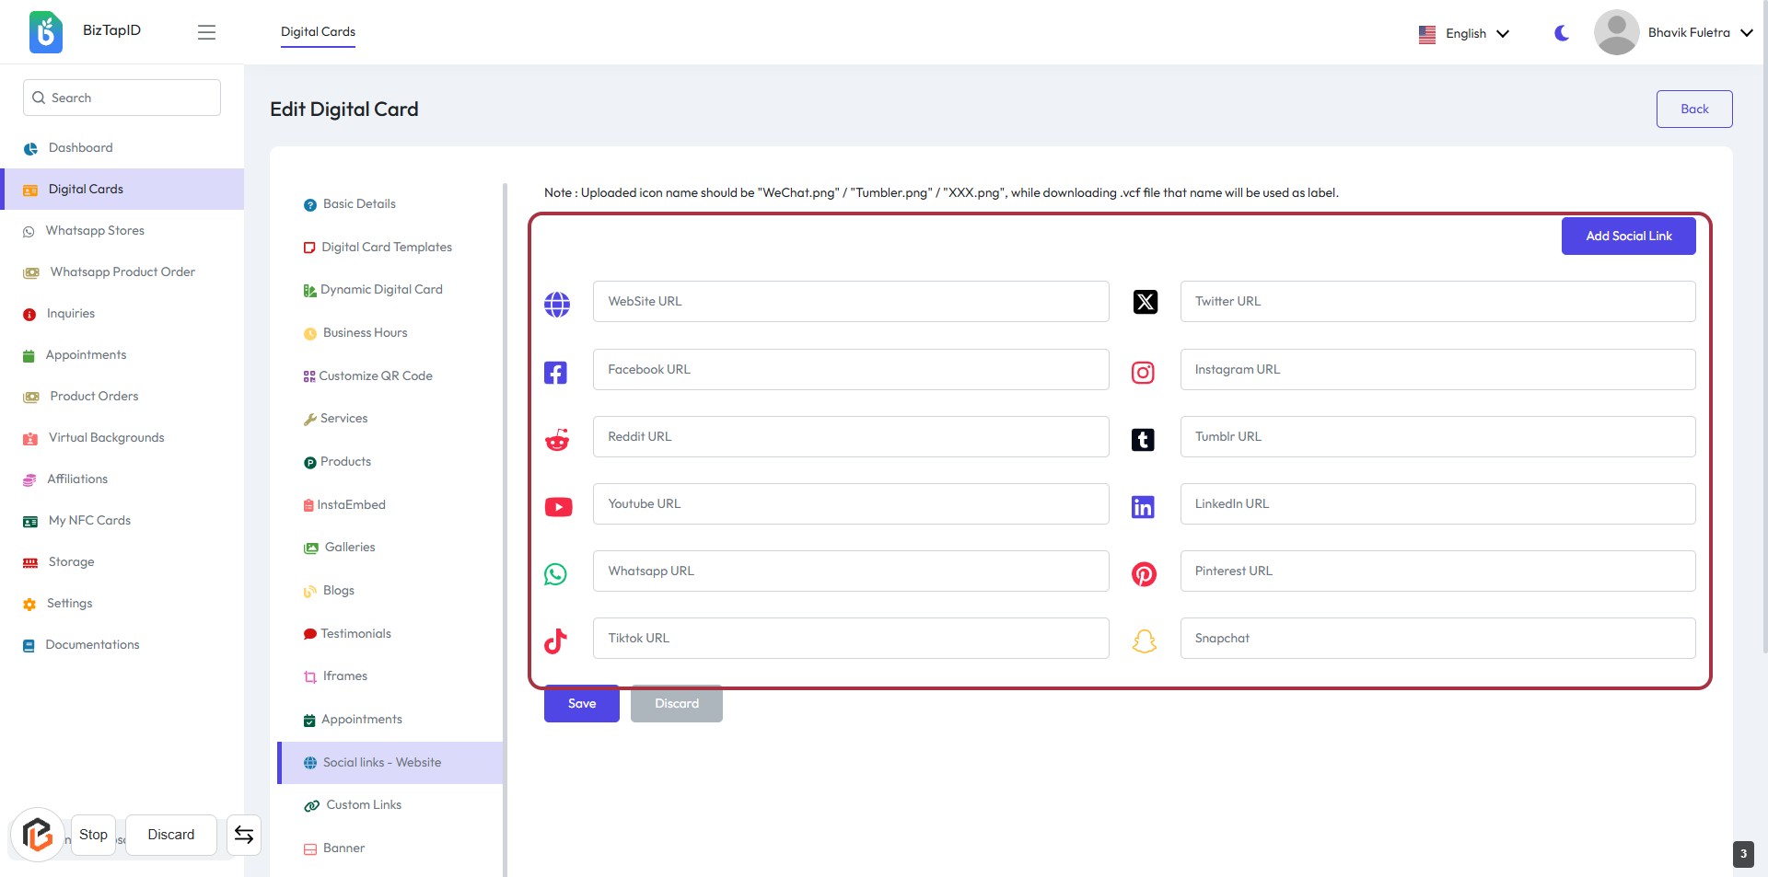Open the English language dropdown
The height and width of the screenshot is (877, 1768).
[x=1464, y=33]
